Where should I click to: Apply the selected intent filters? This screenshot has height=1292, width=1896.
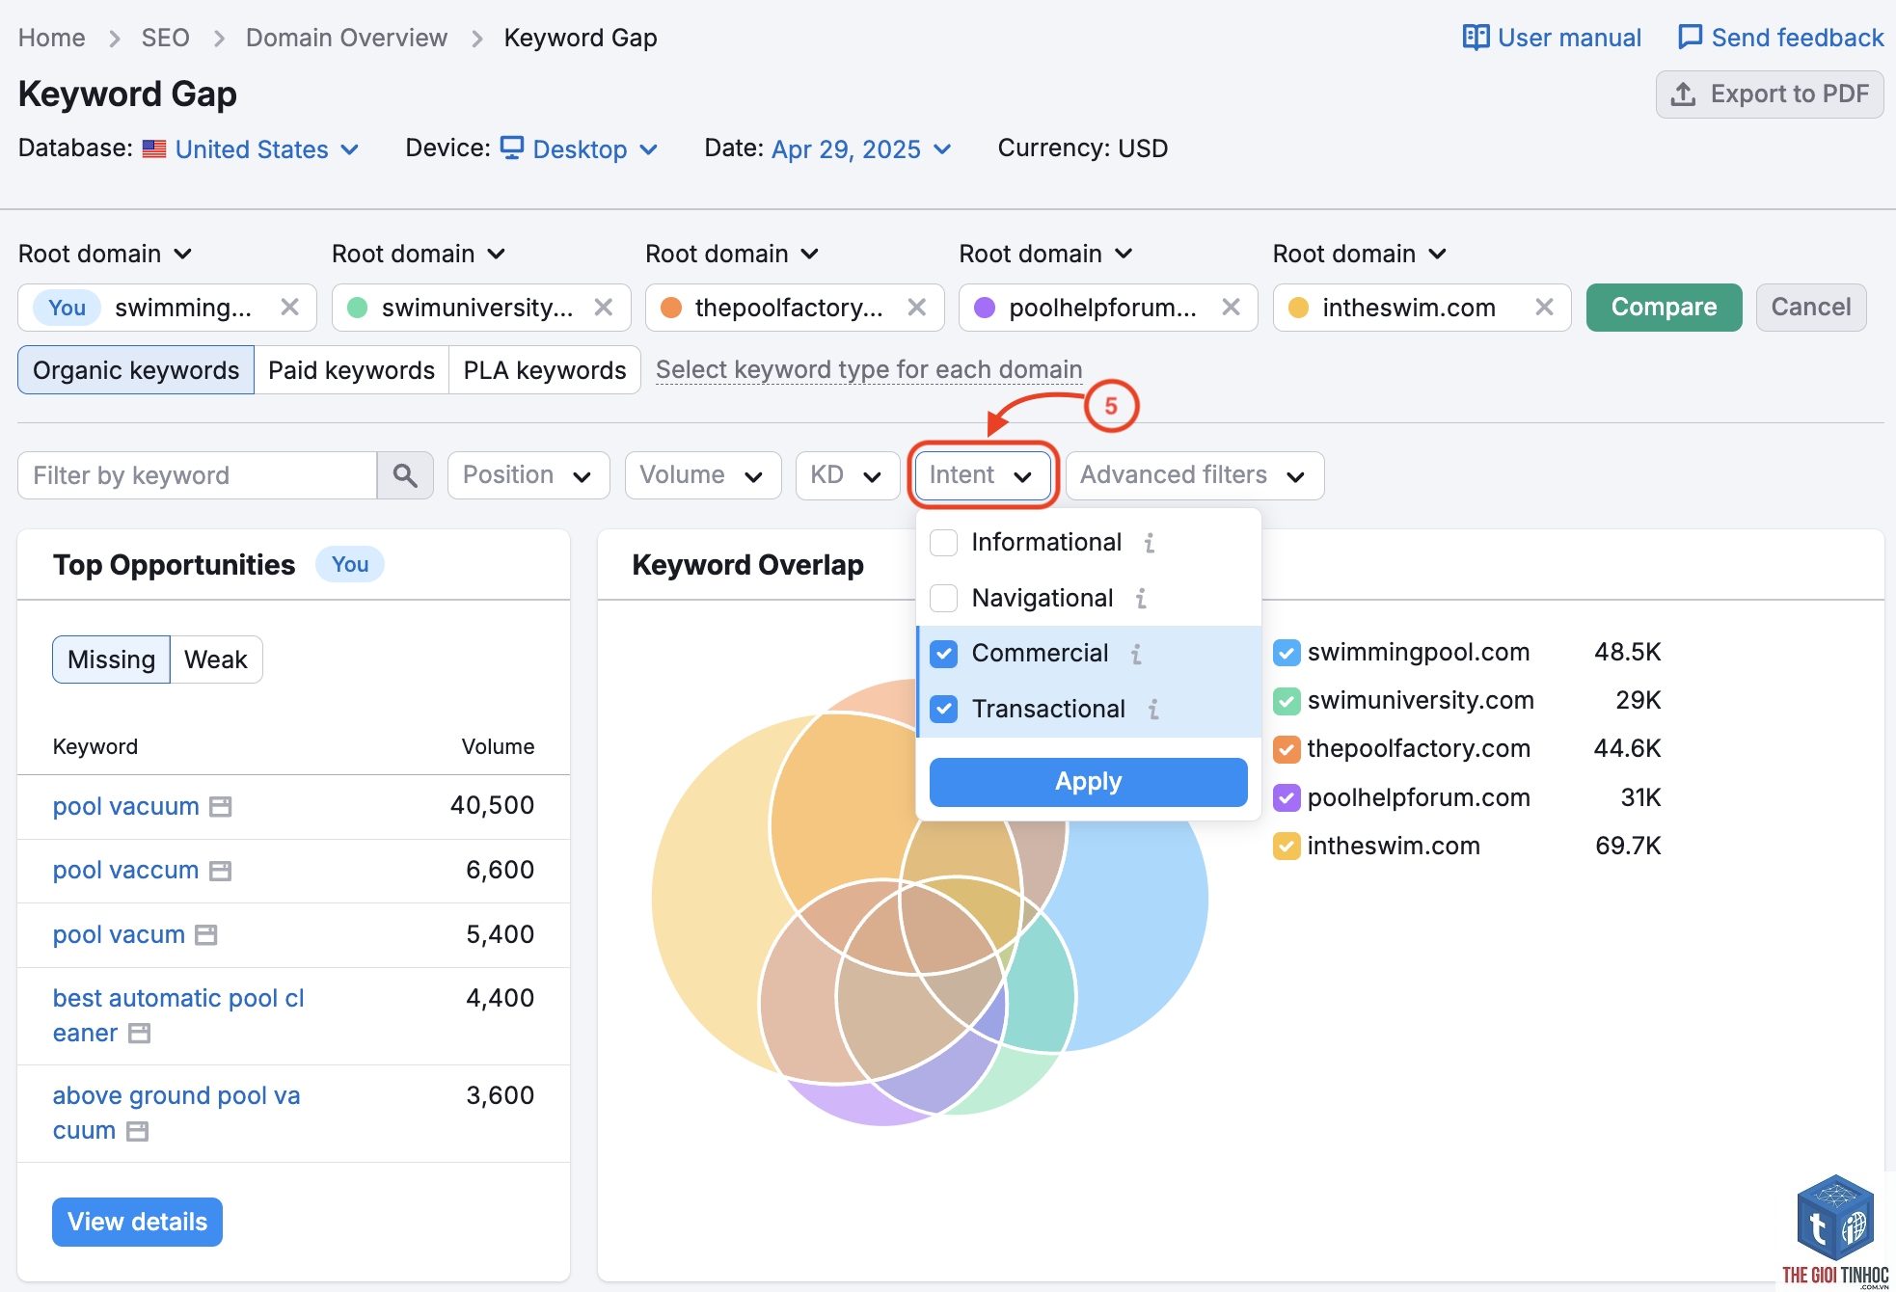(x=1088, y=782)
